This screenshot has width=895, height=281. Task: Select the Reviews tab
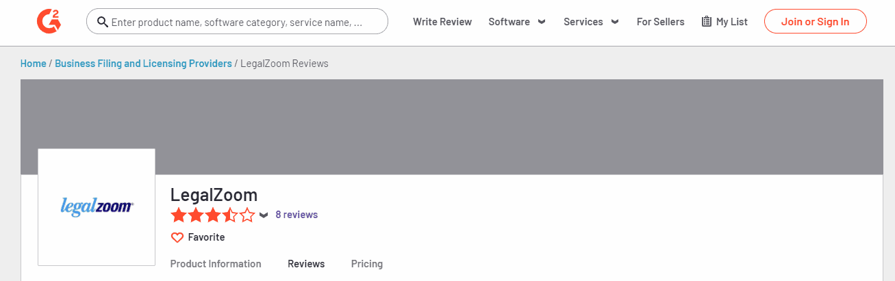(x=306, y=264)
